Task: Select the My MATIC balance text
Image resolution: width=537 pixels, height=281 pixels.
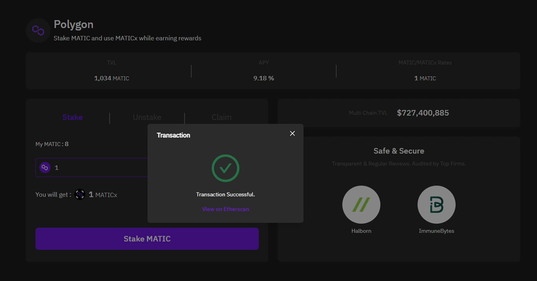Action: coord(52,144)
